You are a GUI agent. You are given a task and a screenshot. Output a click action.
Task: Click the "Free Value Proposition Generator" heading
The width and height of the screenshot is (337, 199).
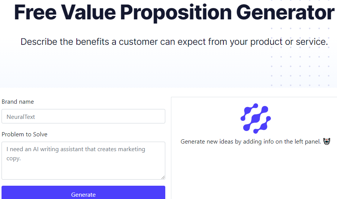(174, 13)
